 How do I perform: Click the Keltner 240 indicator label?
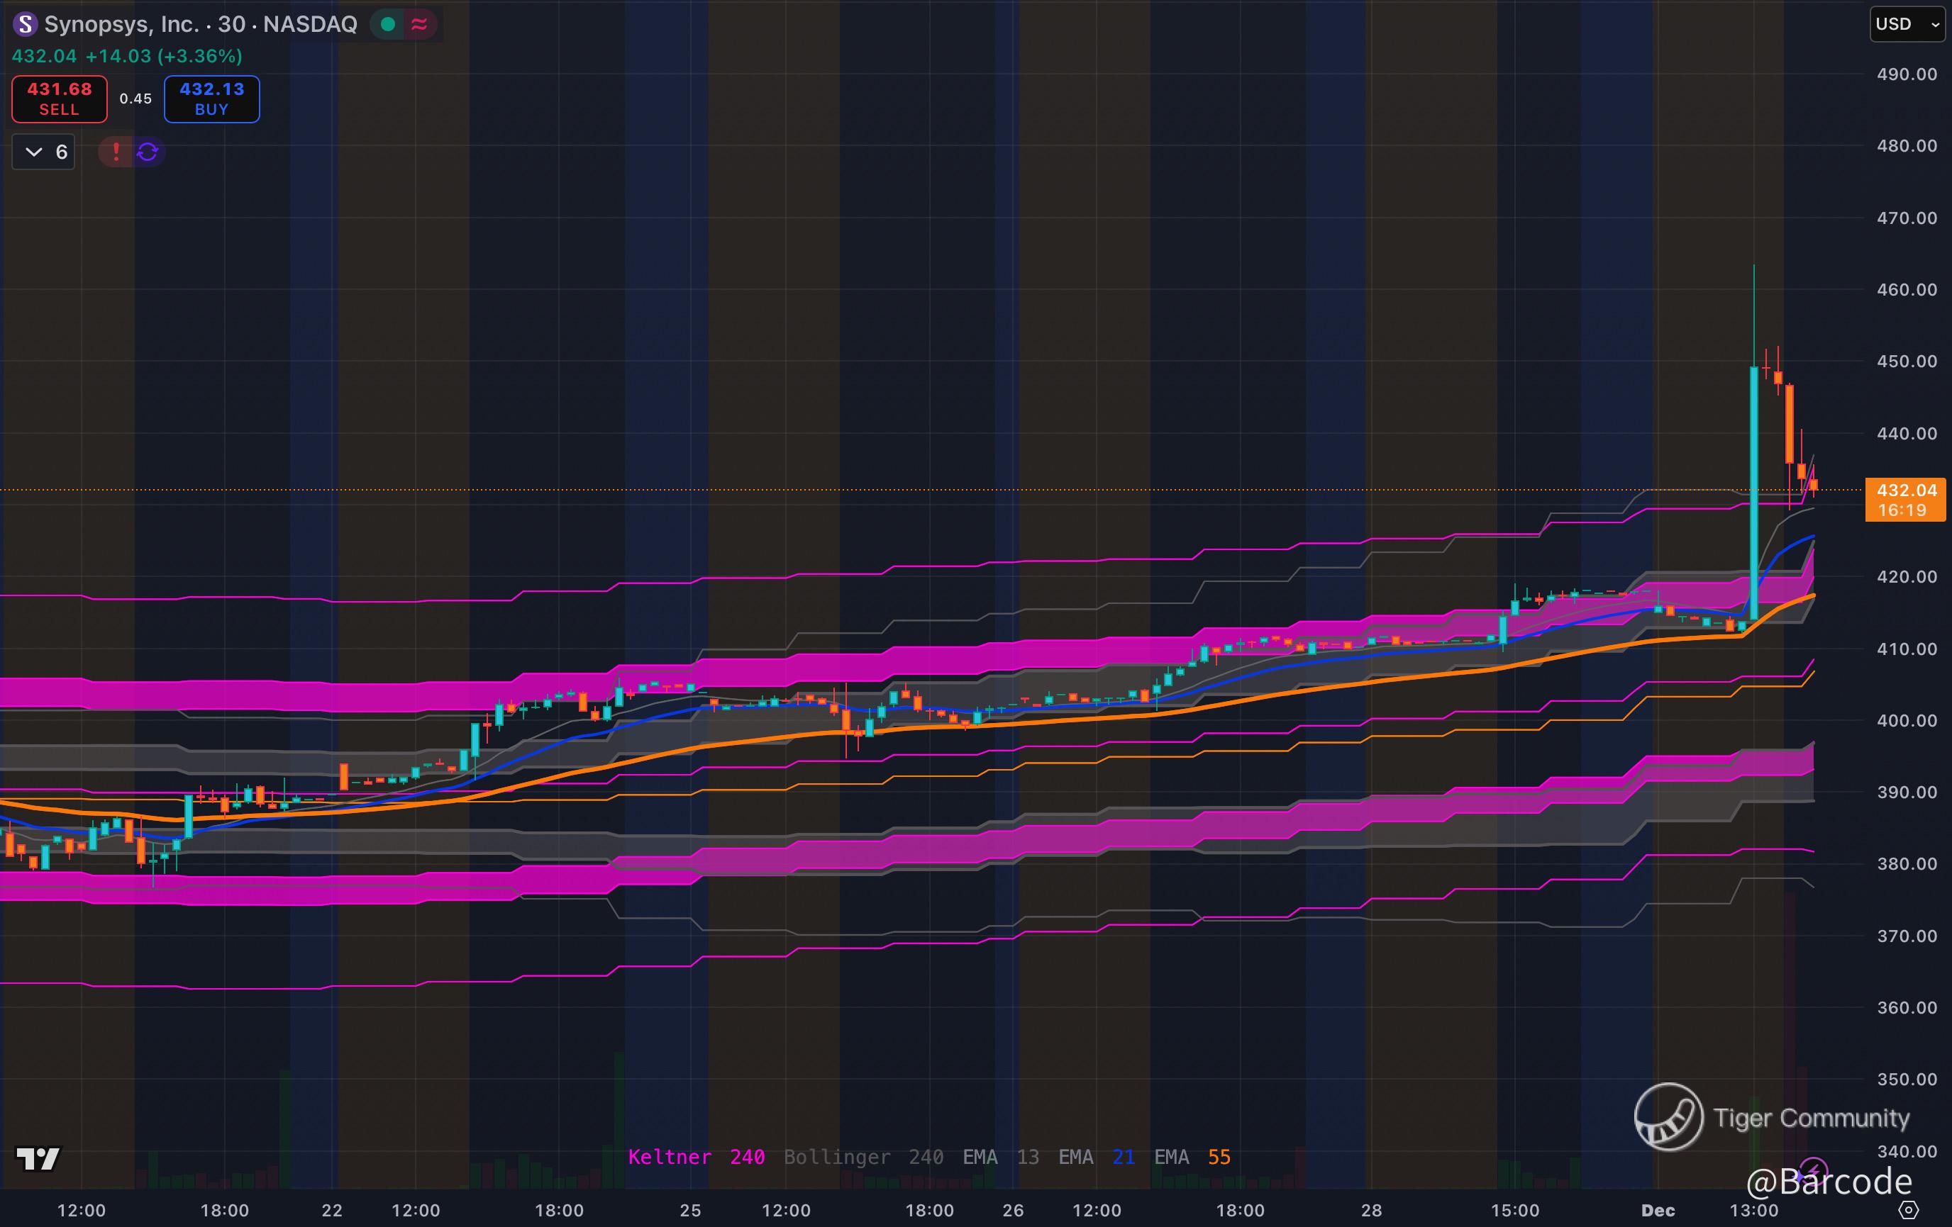point(696,1157)
